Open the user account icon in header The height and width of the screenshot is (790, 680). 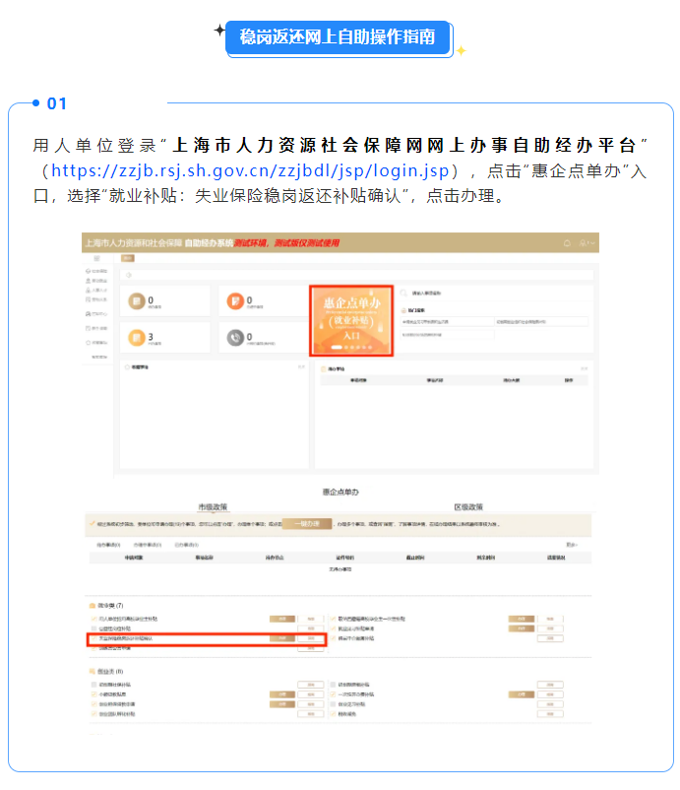click(585, 242)
